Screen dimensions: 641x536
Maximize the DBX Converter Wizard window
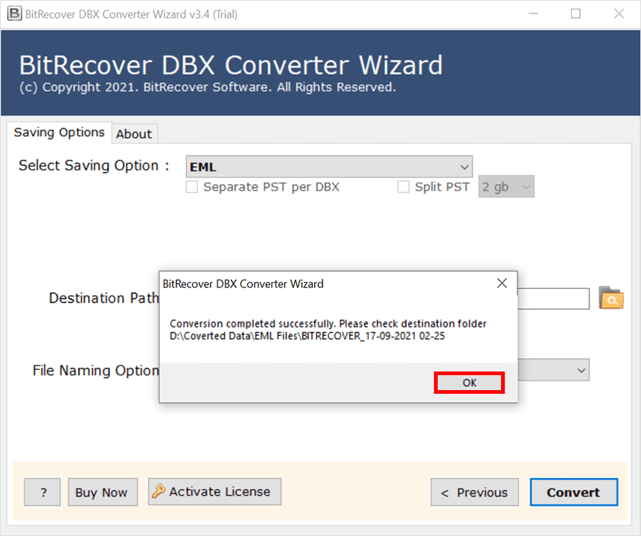575,14
